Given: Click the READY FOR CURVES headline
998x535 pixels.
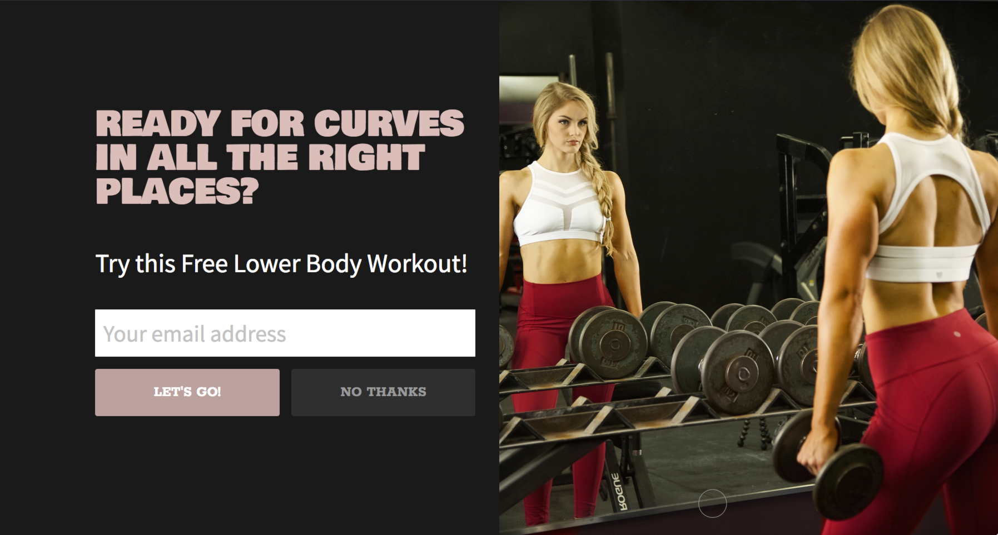Looking at the screenshot, I should [x=280, y=157].
